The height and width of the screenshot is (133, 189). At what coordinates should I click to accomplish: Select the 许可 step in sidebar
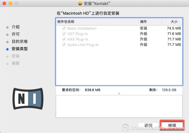tap(16, 34)
